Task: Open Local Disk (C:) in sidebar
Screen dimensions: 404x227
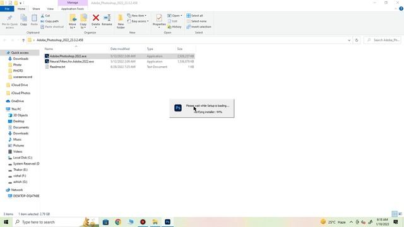Action: [x=23, y=158]
